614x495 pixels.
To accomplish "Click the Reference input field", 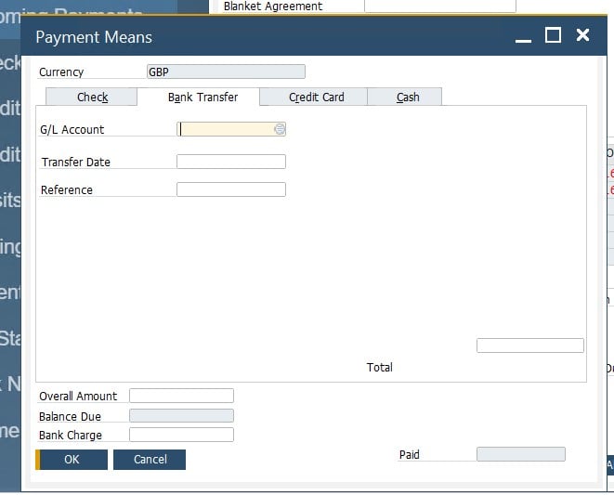I will point(230,189).
